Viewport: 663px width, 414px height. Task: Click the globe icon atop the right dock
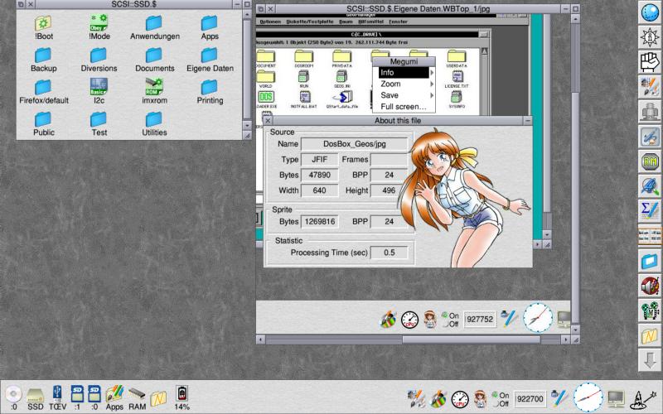coord(650,12)
